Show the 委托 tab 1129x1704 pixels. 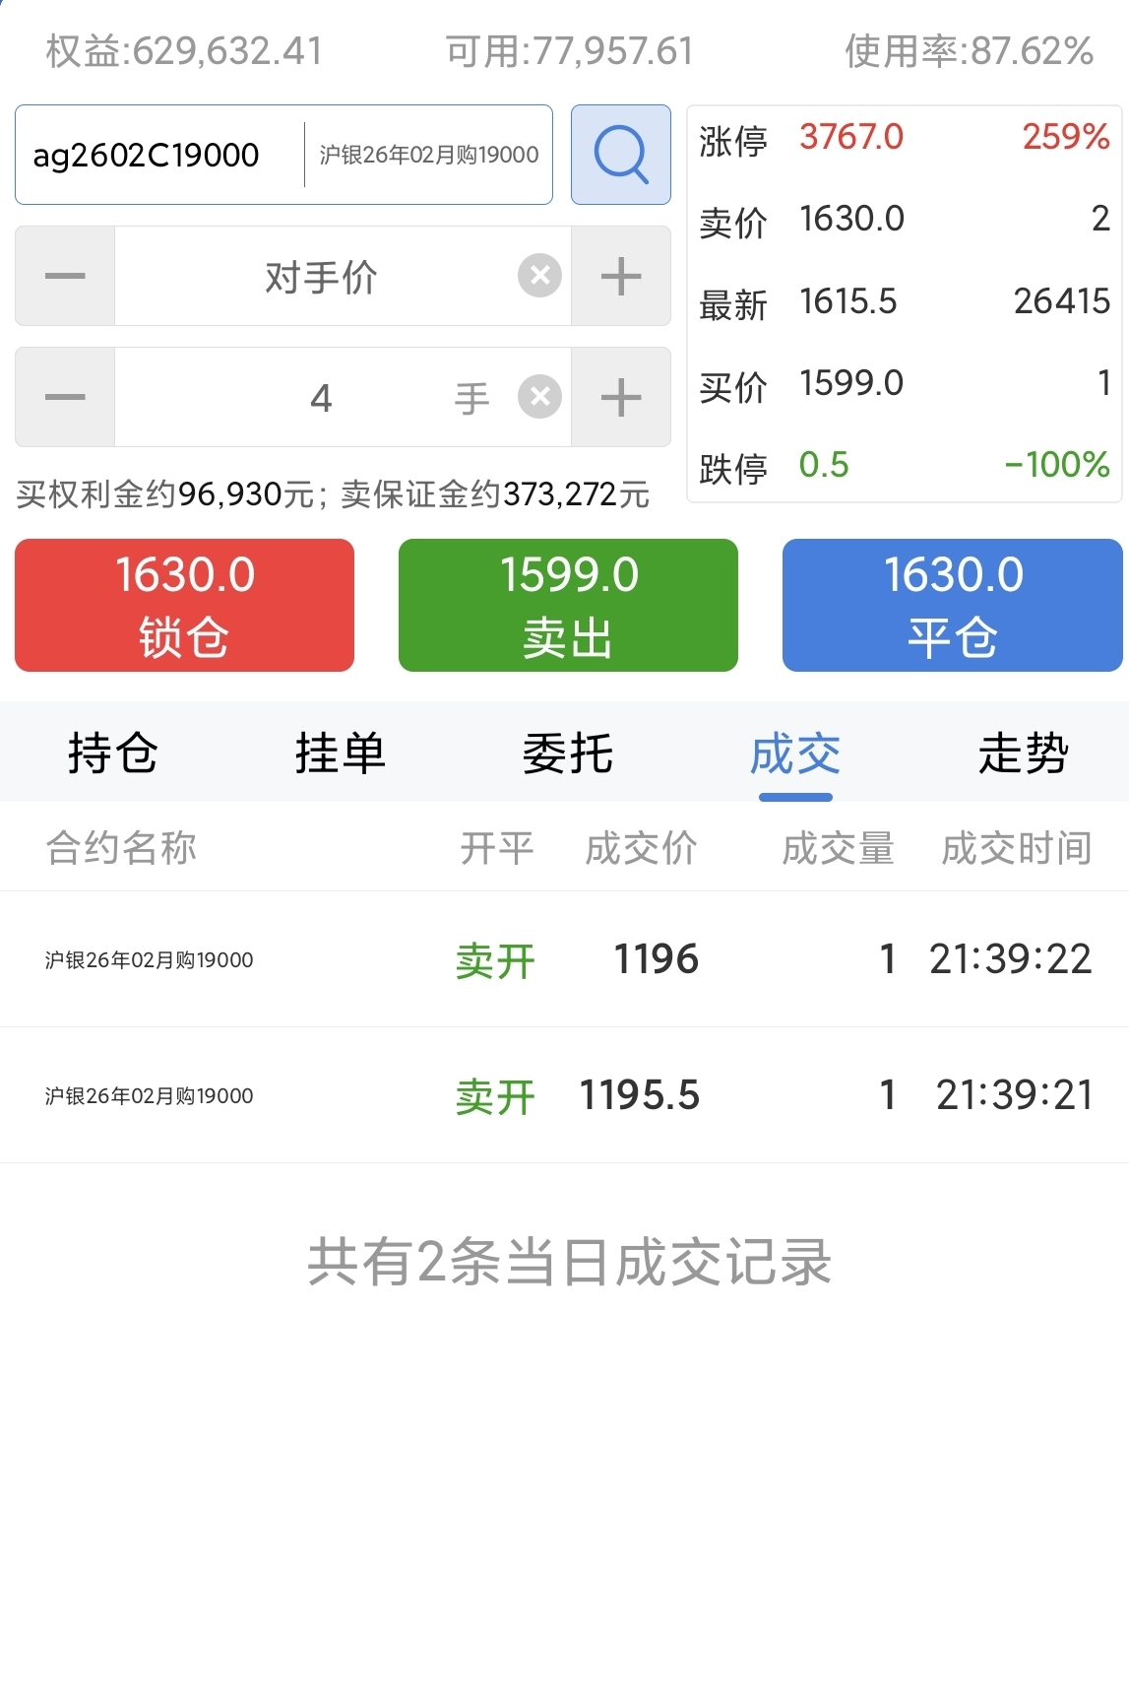568,754
